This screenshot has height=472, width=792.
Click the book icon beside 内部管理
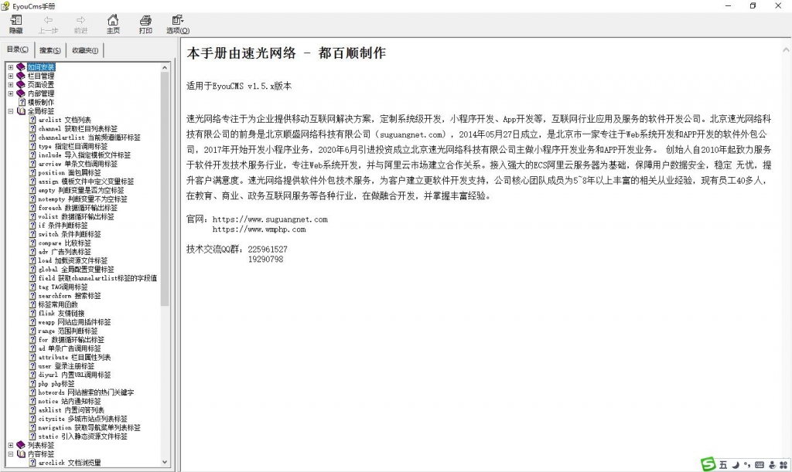(x=21, y=93)
